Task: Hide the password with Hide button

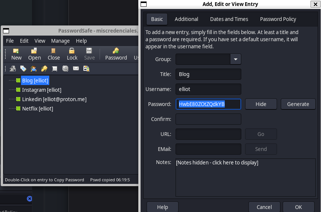Action: click(x=261, y=104)
